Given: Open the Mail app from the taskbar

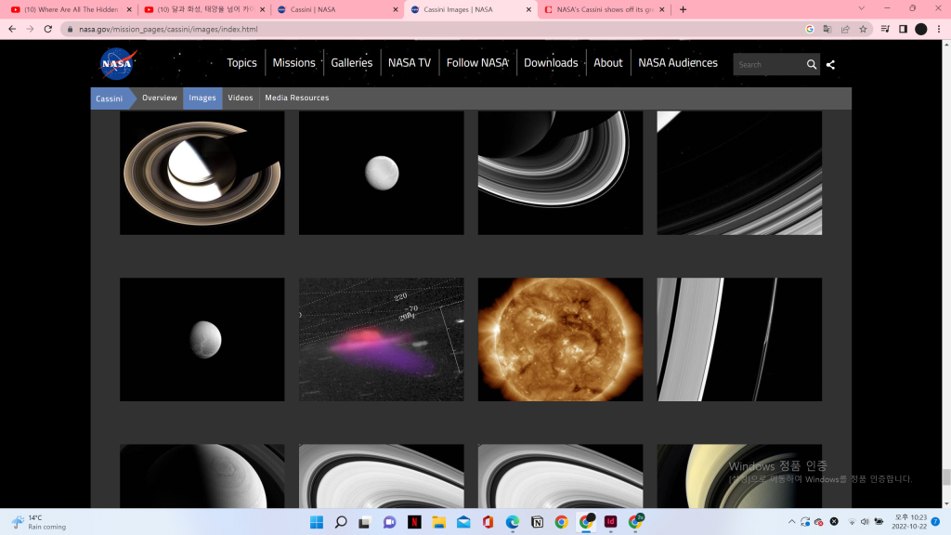Looking at the screenshot, I should click(463, 522).
